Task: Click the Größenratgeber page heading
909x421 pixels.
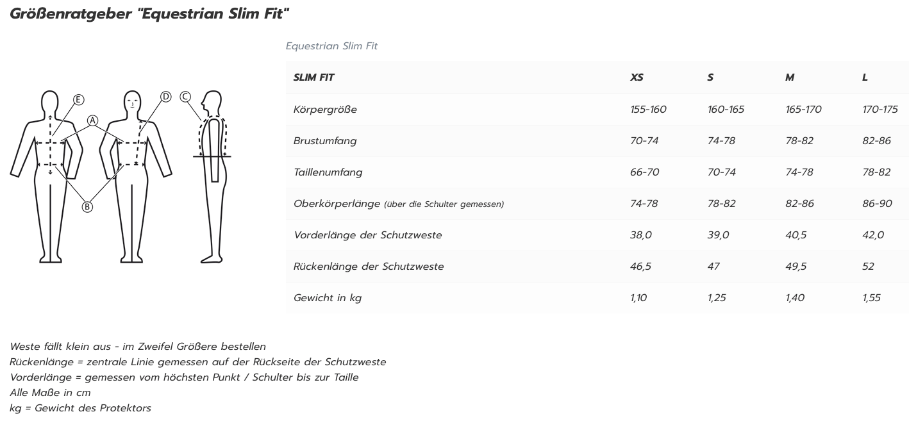Action: [150, 13]
